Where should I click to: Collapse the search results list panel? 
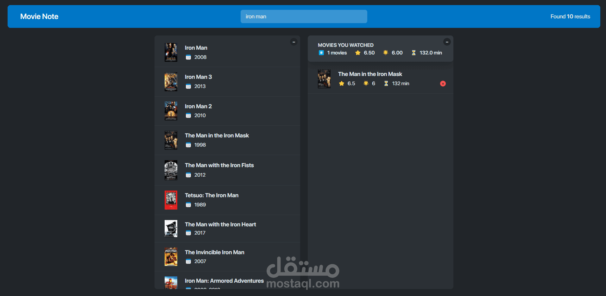click(294, 42)
